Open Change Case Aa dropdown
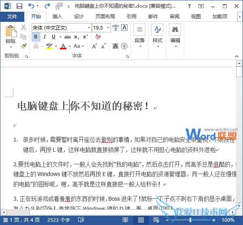Image resolution: width=243 pixels, height=225 pixels. 79,46
